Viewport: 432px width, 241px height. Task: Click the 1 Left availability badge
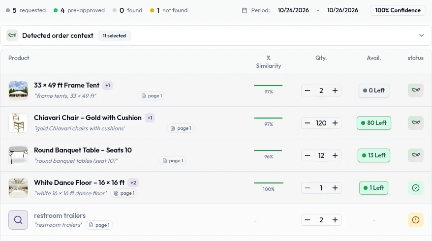click(374, 188)
